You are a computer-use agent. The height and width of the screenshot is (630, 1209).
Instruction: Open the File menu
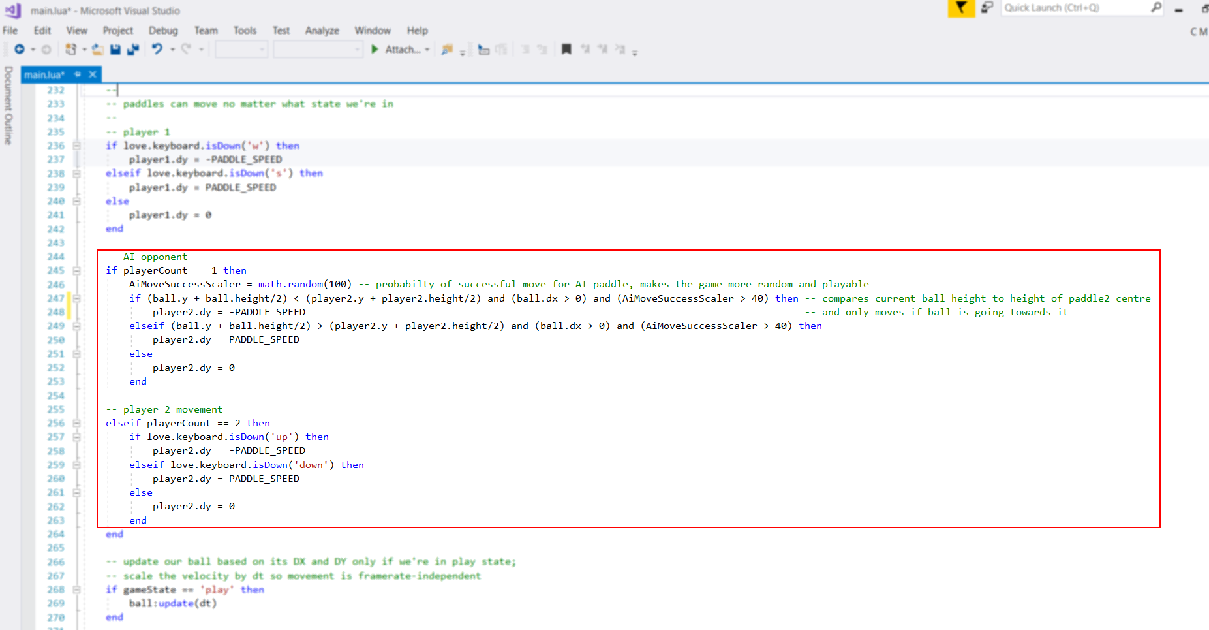pos(10,30)
